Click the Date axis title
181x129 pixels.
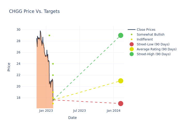pos(72,118)
